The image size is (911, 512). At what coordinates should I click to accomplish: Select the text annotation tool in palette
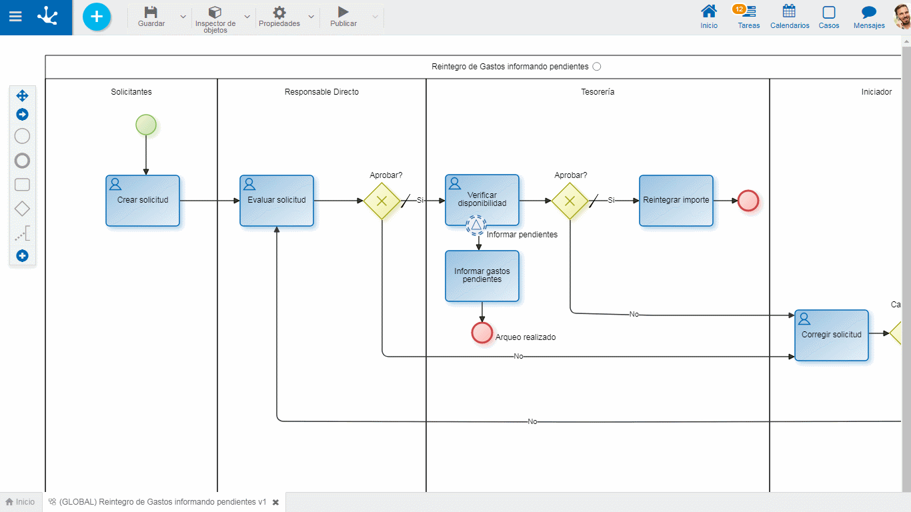point(22,233)
